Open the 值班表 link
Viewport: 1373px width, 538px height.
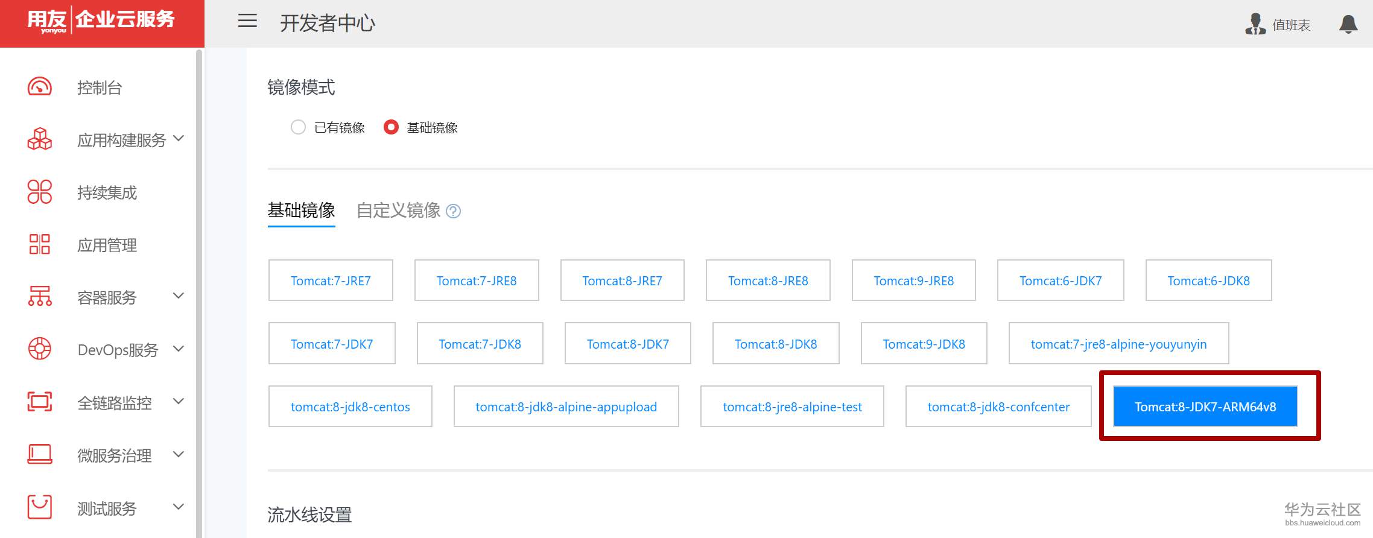click(1292, 25)
